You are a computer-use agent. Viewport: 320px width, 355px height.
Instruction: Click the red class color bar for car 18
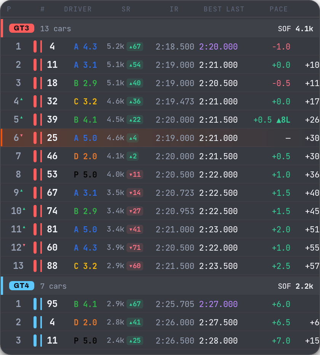(35, 83)
